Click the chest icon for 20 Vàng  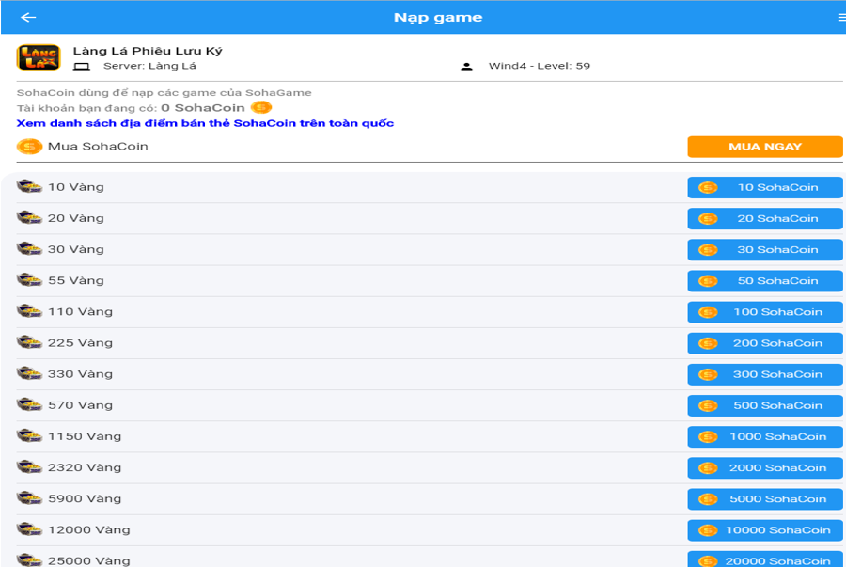tap(29, 218)
